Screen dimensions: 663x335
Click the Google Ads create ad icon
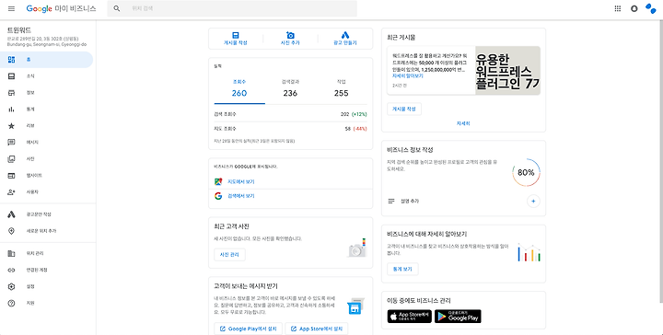(x=345, y=35)
